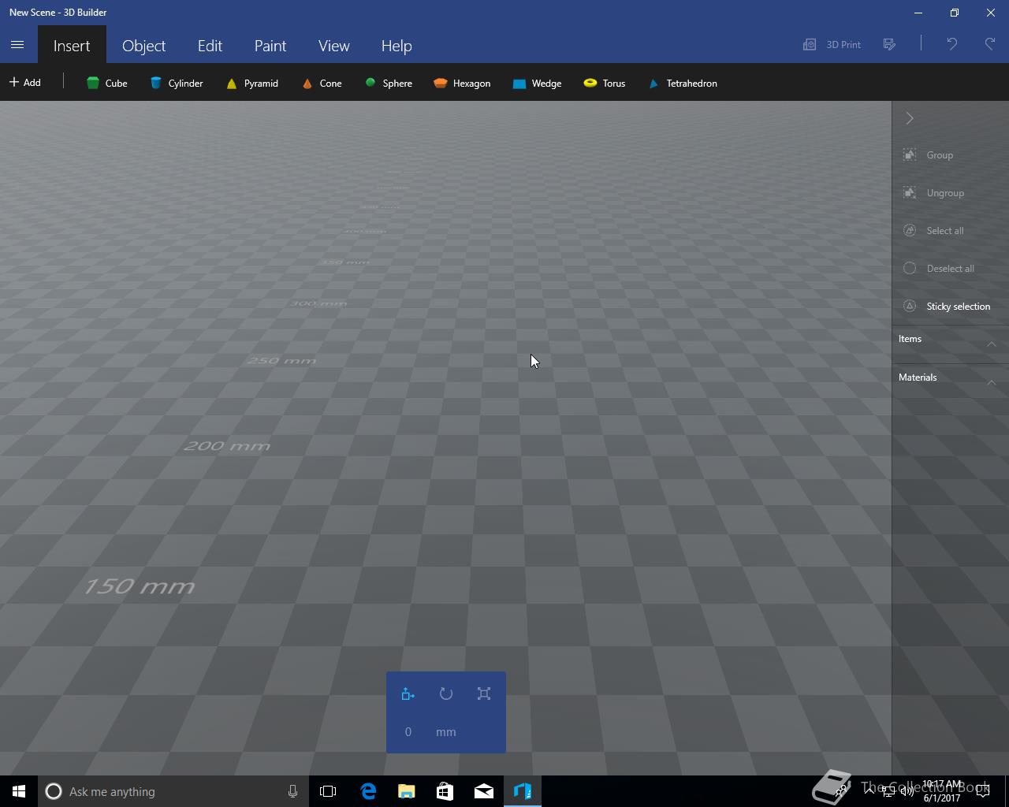Insert a Hexagon shape

[x=462, y=83]
